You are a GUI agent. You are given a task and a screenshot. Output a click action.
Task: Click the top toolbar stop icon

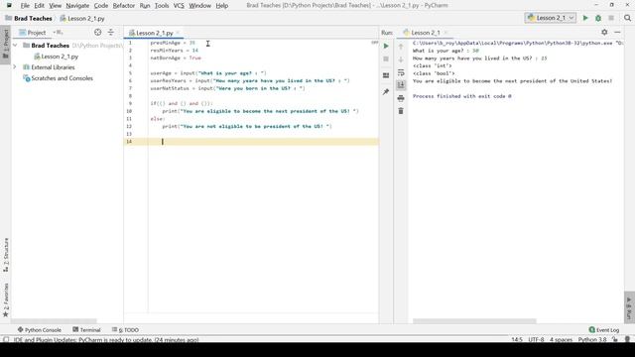point(611,18)
